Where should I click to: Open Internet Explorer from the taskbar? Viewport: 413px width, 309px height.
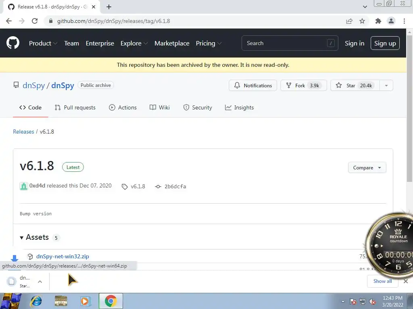click(x=36, y=301)
